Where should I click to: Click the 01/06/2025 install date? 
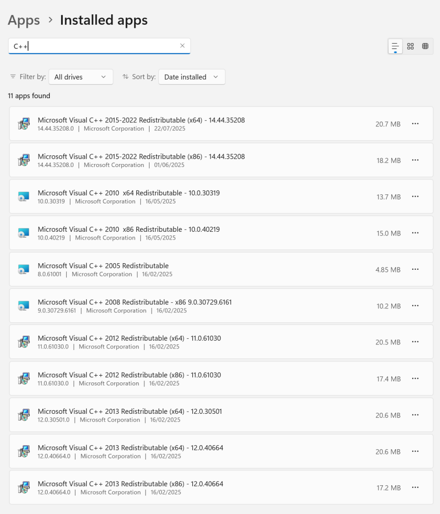pos(169,165)
